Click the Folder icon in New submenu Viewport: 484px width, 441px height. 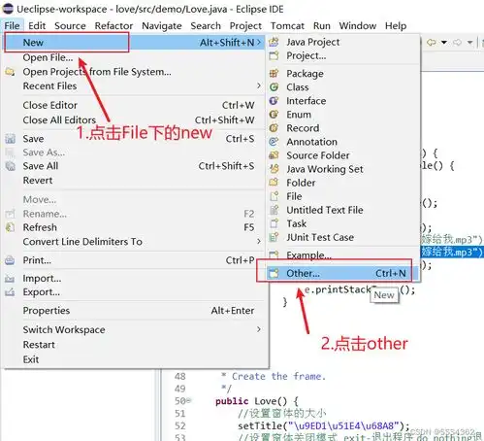pyautogui.click(x=274, y=183)
